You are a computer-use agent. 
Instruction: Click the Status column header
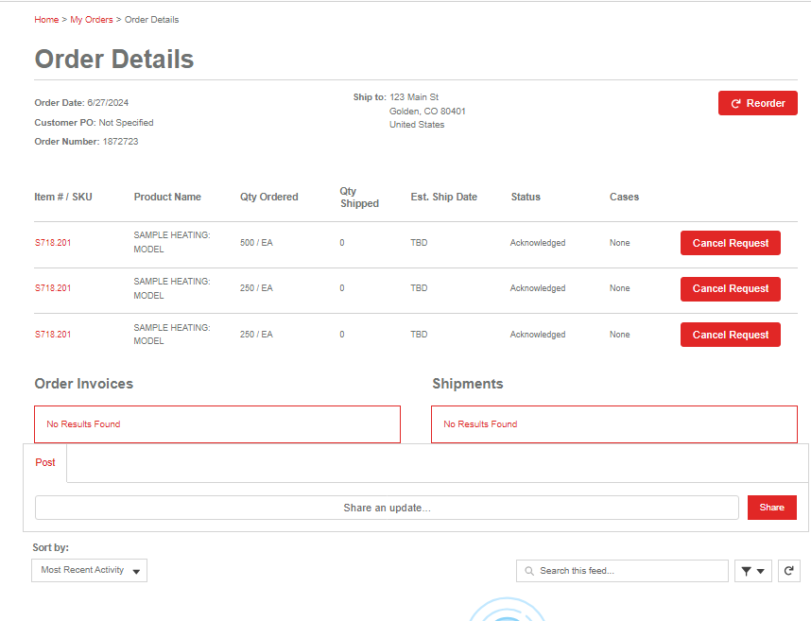[x=526, y=197]
